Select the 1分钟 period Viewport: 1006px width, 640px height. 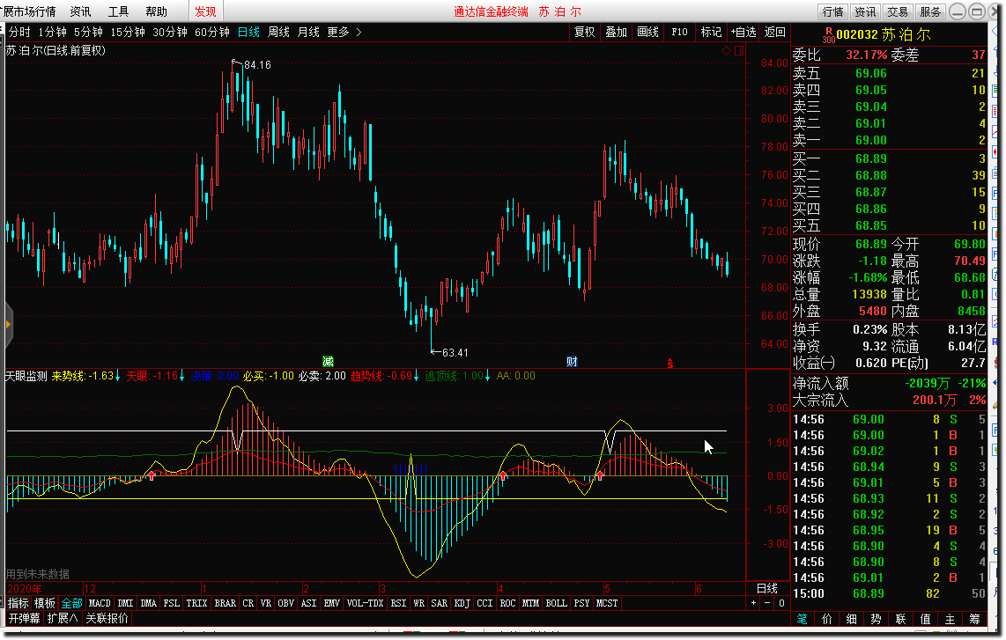pyautogui.click(x=52, y=32)
